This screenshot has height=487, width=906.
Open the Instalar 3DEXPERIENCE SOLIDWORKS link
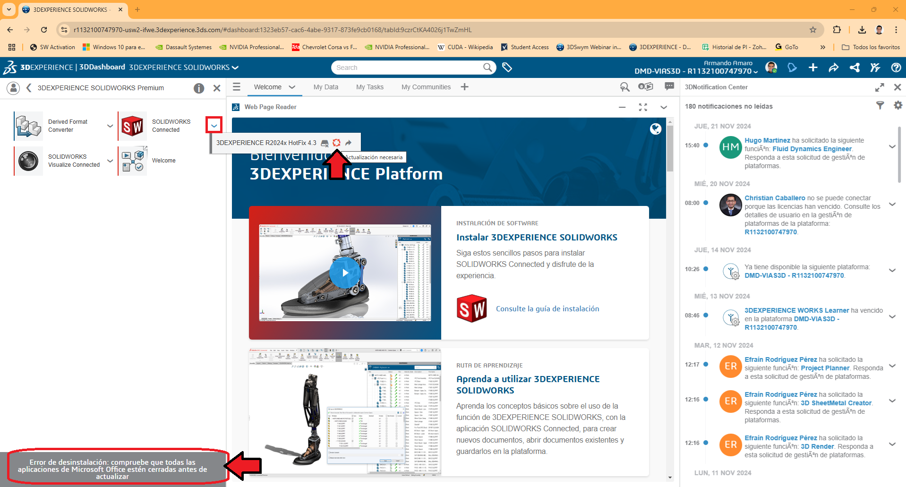pos(537,237)
